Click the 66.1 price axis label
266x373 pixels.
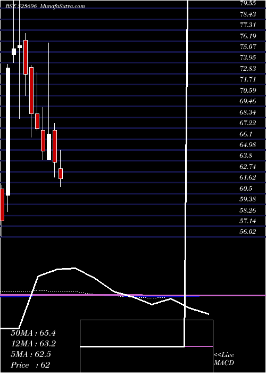point(246,134)
